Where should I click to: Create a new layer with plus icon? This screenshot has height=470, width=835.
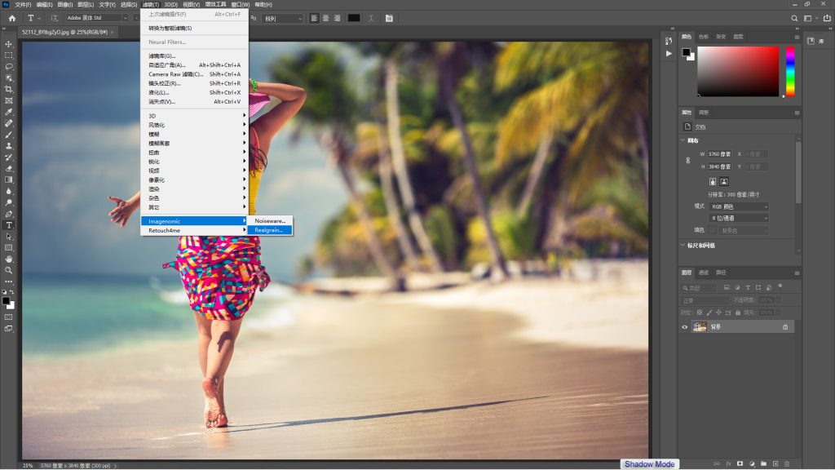[775, 463]
